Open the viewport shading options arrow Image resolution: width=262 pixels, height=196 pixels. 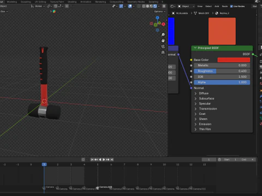point(159,6)
